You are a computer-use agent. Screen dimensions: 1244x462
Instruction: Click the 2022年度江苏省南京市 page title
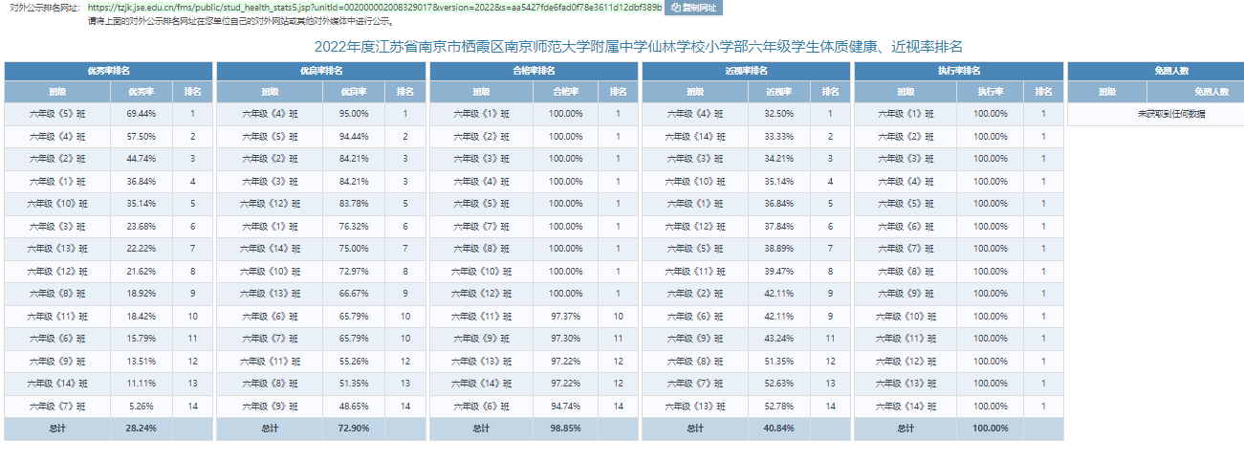[639, 46]
